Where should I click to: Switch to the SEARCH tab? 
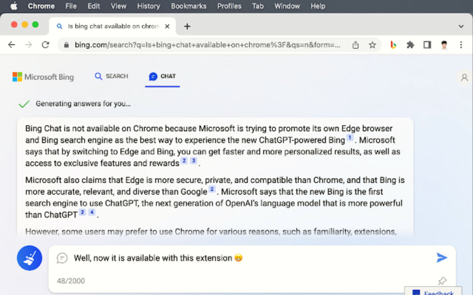111,76
